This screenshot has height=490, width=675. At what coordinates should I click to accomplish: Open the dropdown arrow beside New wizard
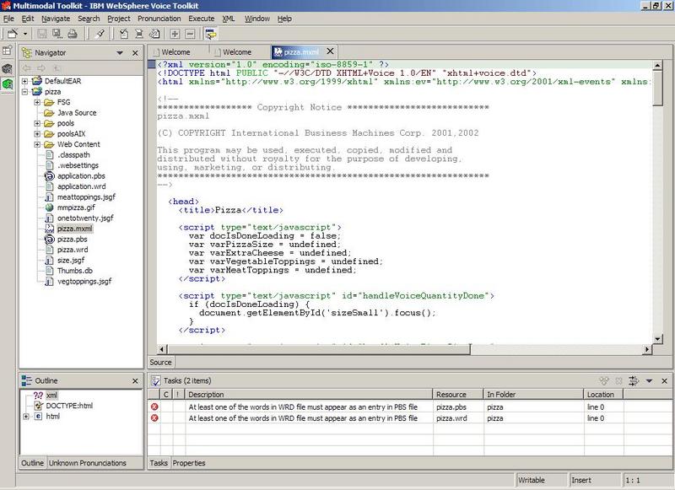[x=25, y=34]
